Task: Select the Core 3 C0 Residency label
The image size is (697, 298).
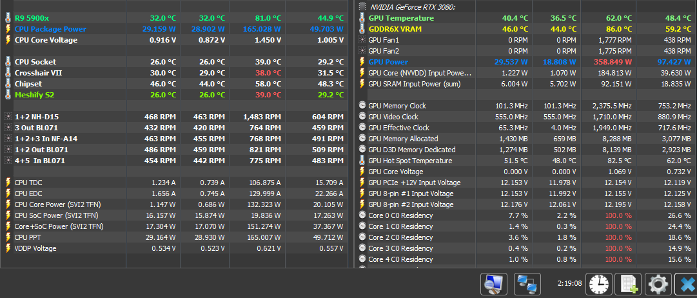Action: 400,248
